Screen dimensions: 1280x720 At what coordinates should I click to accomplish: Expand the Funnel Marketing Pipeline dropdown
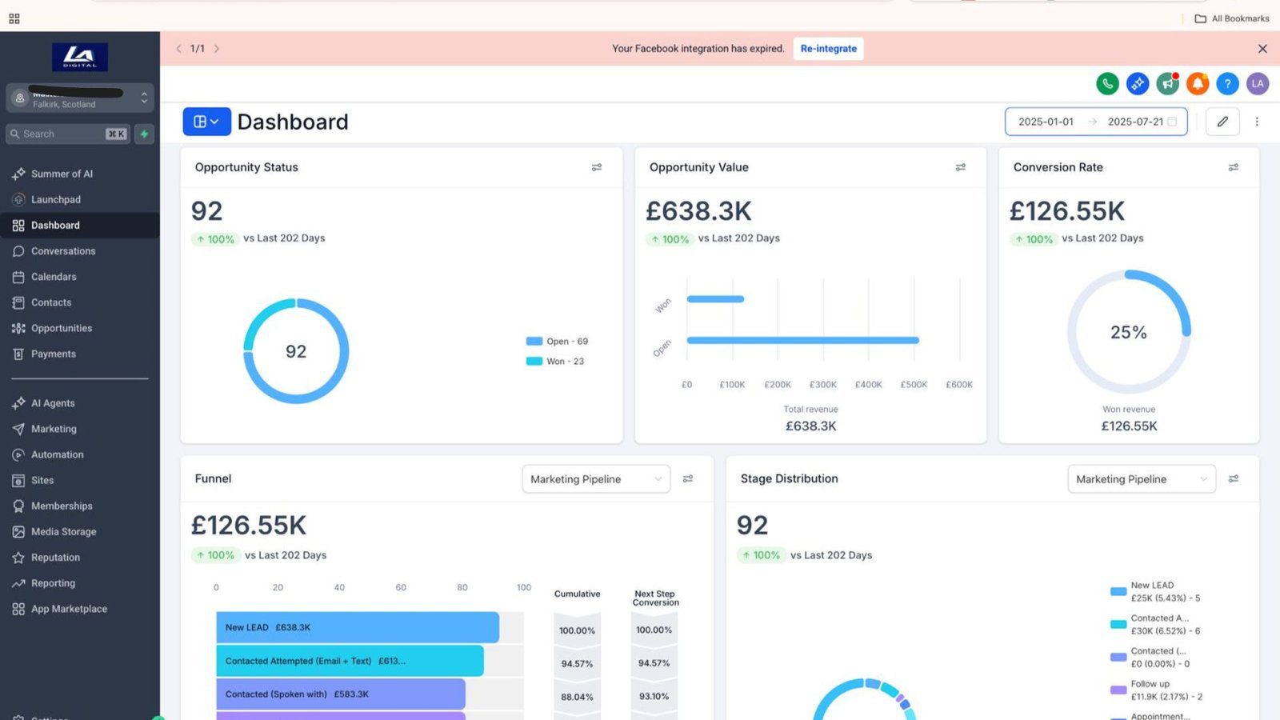point(596,479)
